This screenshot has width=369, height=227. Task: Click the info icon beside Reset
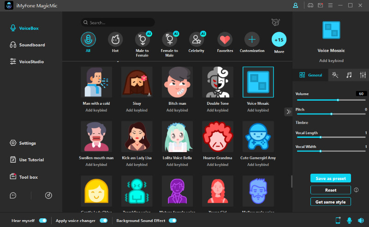pyautogui.click(x=356, y=190)
